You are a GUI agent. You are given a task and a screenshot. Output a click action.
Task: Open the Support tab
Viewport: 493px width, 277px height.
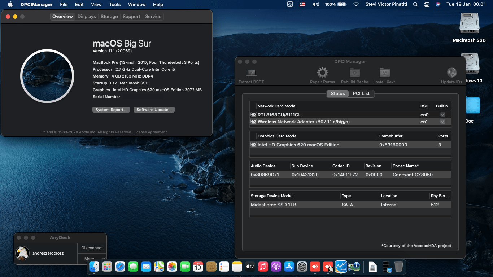pyautogui.click(x=131, y=17)
